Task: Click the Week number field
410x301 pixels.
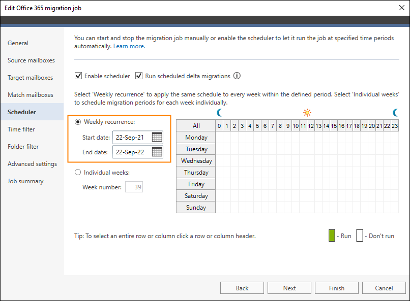Action: 134,187
